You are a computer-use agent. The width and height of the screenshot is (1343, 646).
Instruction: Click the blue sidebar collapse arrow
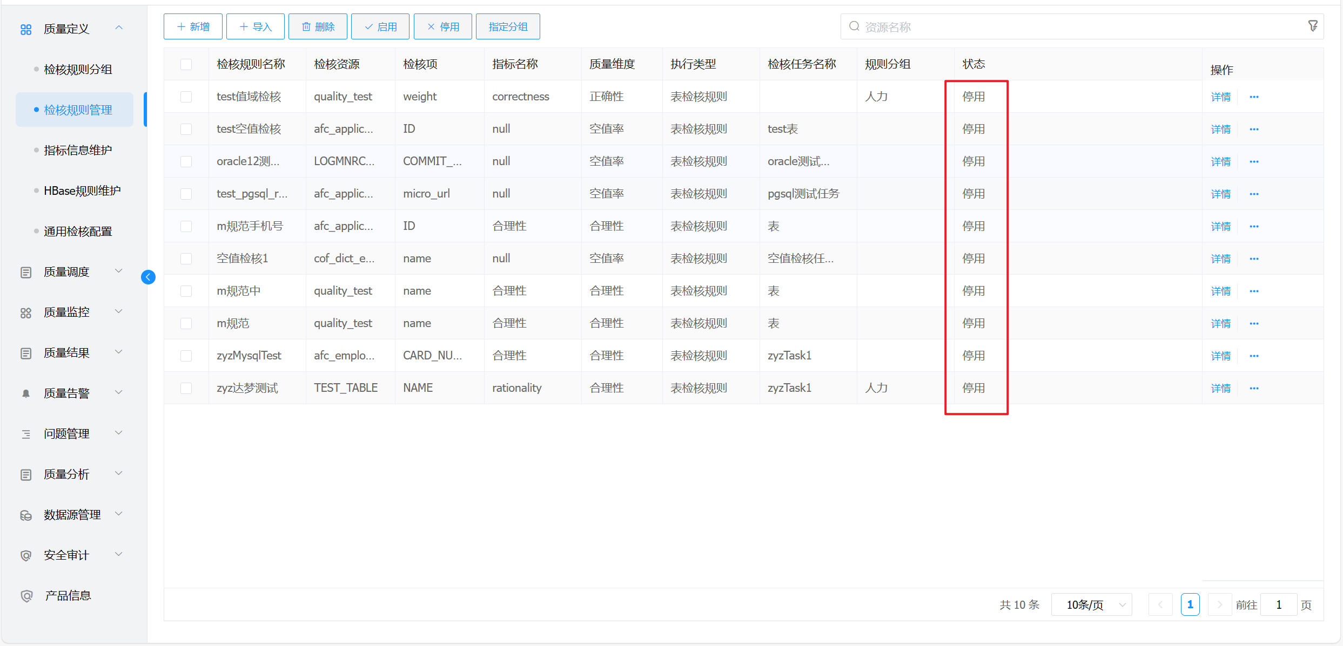coord(148,277)
